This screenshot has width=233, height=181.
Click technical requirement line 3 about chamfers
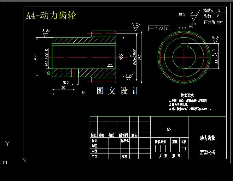[190, 109]
